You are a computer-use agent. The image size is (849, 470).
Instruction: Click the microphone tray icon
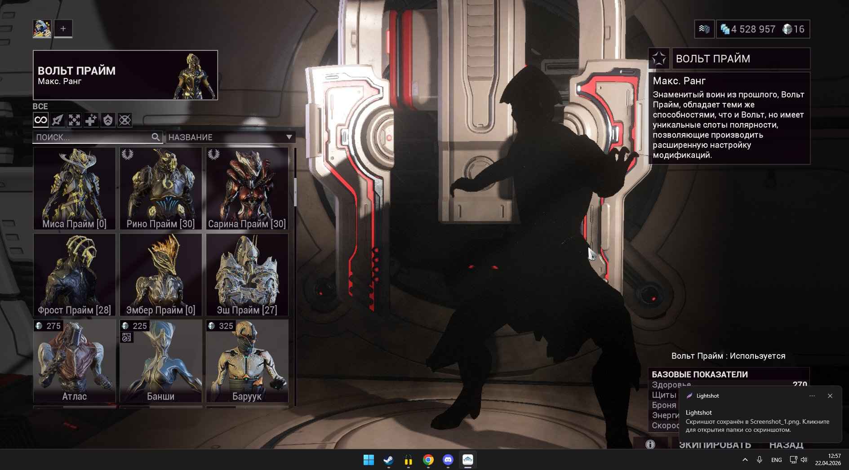click(759, 460)
